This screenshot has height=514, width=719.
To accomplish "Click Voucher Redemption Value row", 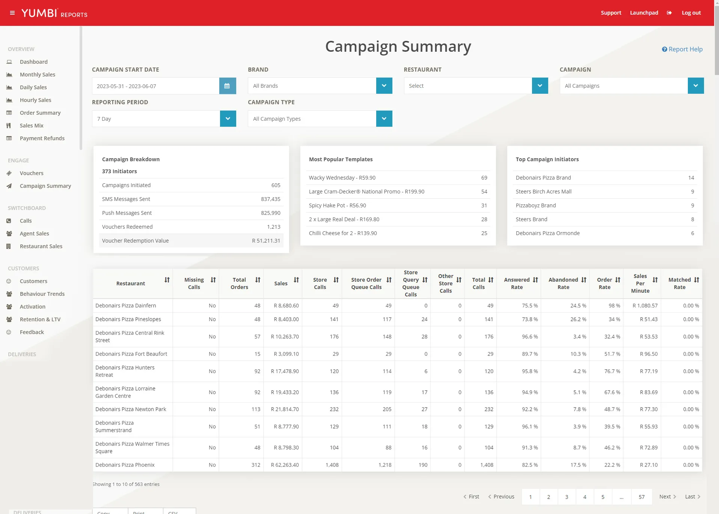I will (191, 241).
